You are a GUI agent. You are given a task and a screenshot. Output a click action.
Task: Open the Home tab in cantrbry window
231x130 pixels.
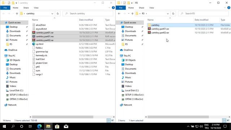[16, 8]
